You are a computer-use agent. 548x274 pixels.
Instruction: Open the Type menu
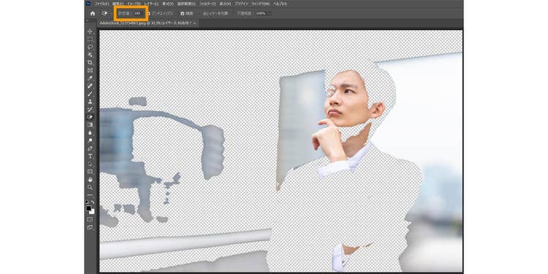coord(167,4)
